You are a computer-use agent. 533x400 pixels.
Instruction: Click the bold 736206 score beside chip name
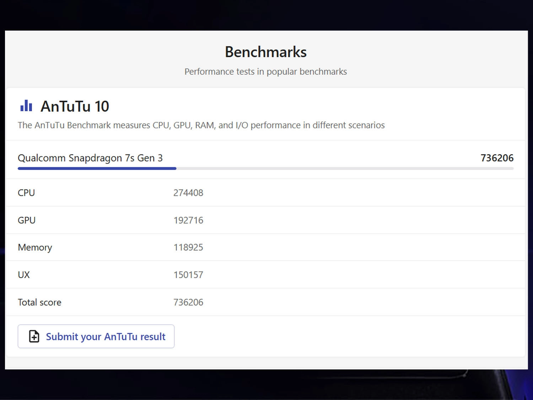tap(497, 158)
